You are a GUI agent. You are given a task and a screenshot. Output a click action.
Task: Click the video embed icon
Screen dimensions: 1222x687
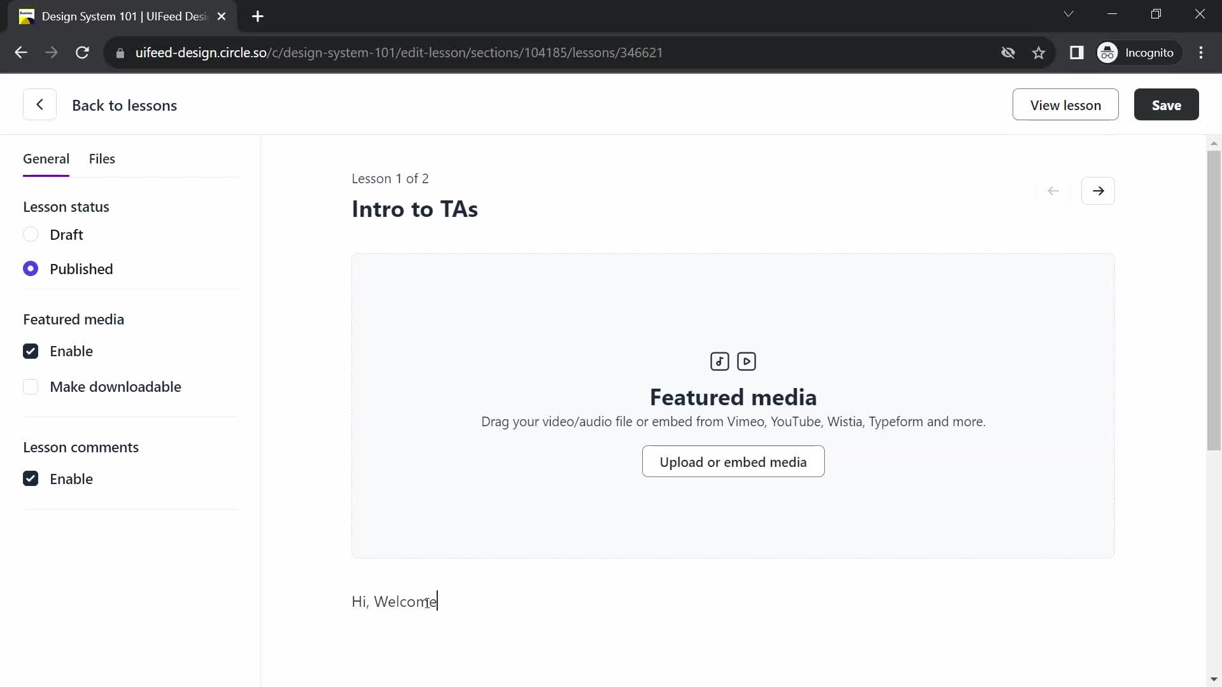click(746, 361)
